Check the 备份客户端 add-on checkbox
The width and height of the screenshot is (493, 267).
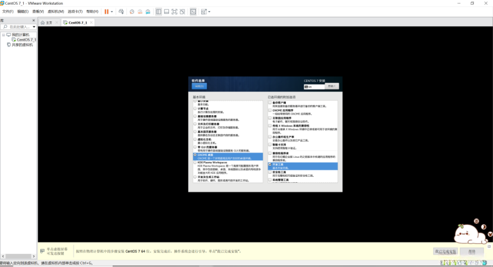(x=270, y=103)
